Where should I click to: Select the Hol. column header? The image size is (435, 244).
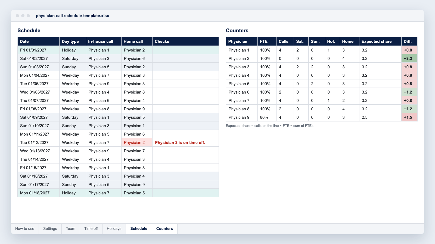click(x=332, y=41)
